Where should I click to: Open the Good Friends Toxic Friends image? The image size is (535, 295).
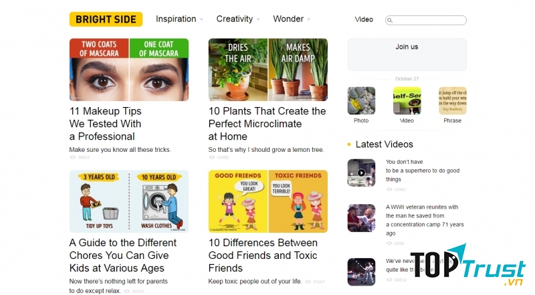point(267,201)
